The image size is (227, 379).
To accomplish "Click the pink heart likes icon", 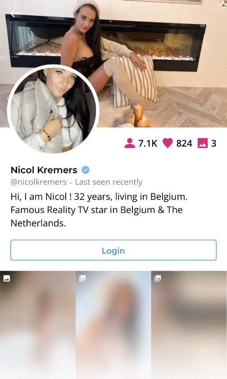I will [168, 143].
